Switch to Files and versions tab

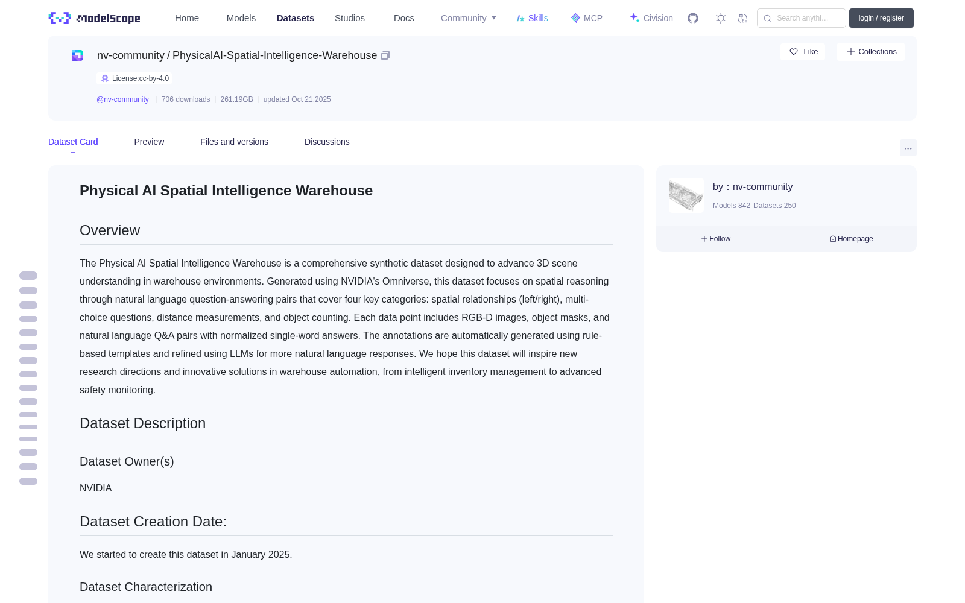pyautogui.click(x=234, y=142)
